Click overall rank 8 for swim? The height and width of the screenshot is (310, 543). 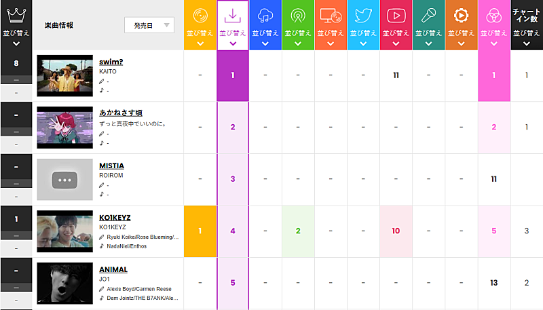coord(16,63)
